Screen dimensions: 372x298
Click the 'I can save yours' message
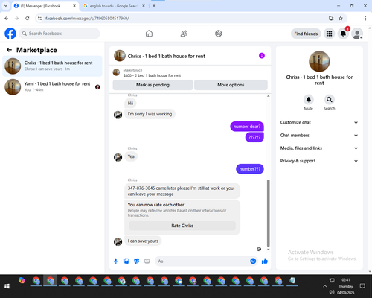click(x=143, y=241)
